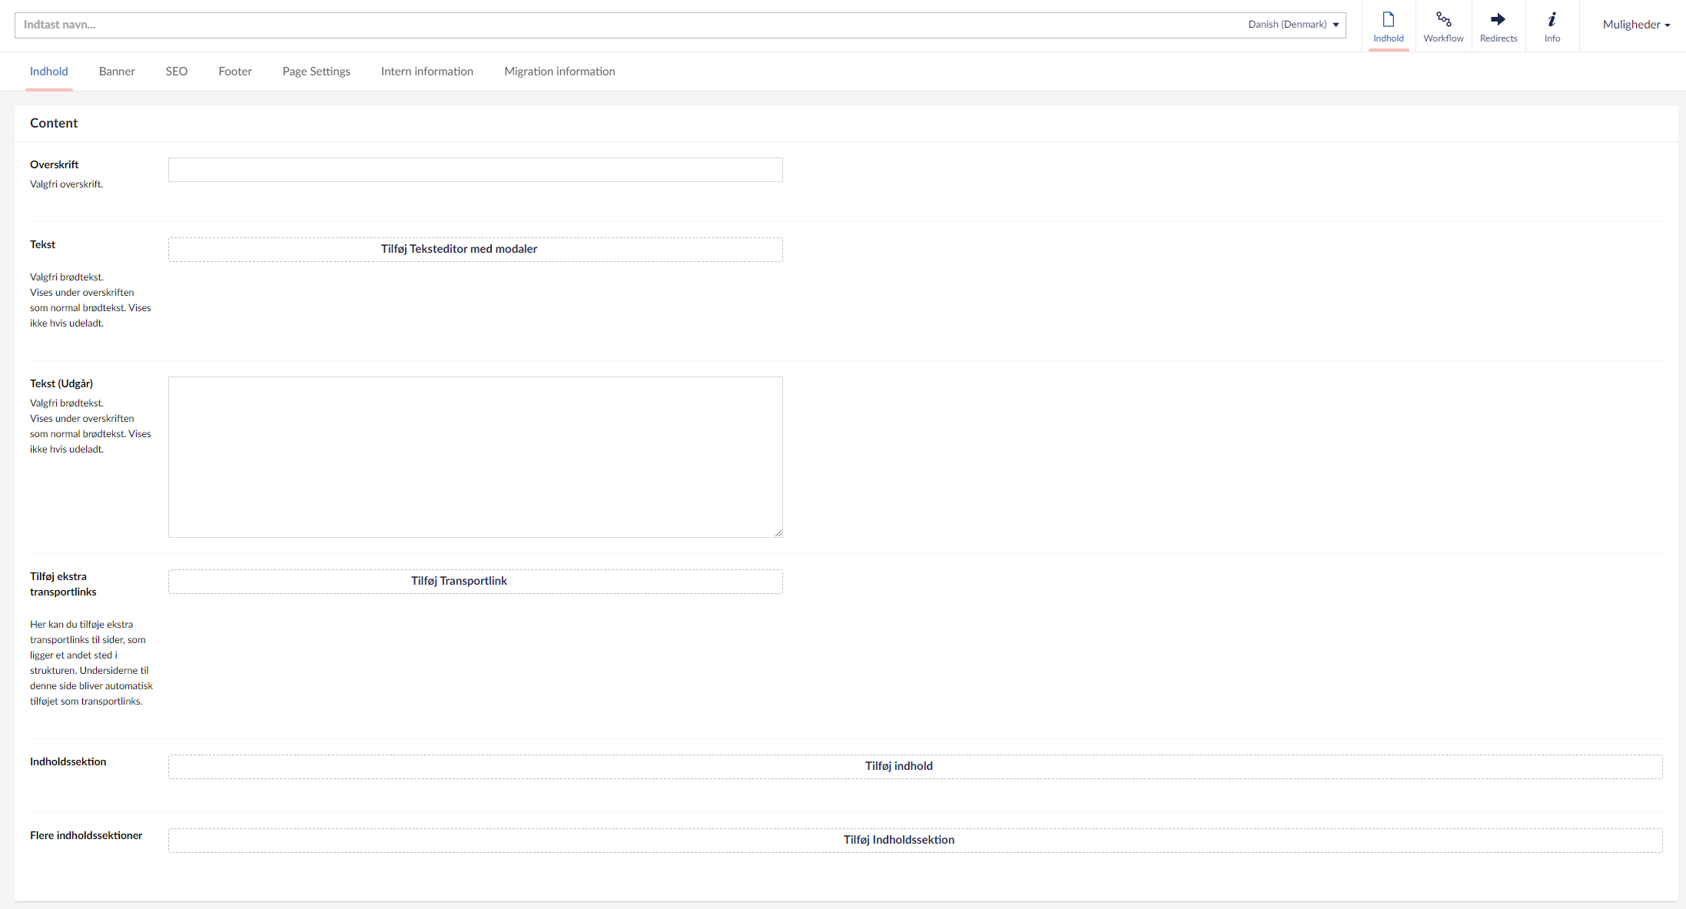Screen dimensions: 1686x909
Task: Open the Page Settings tab
Action: click(316, 71)
